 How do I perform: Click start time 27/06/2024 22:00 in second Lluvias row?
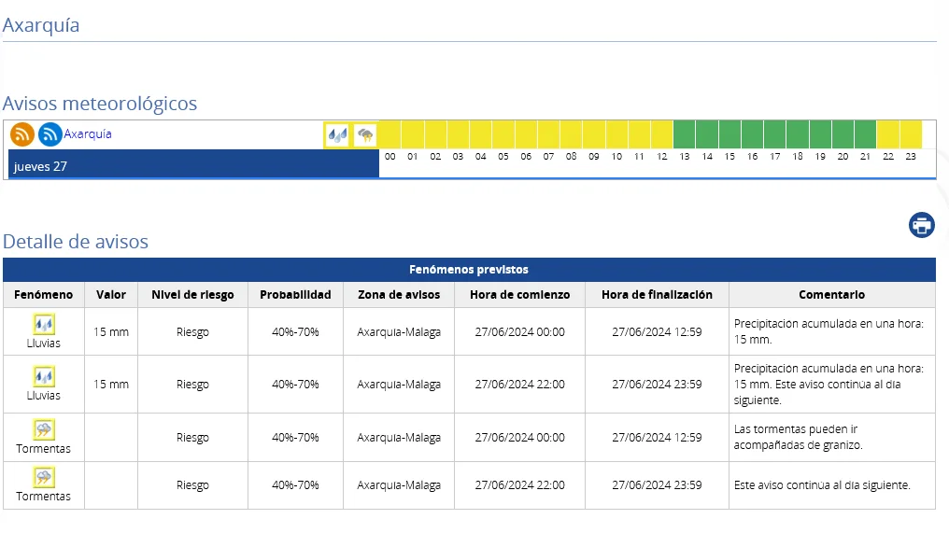pyautogui.click(x=520, y=385)
